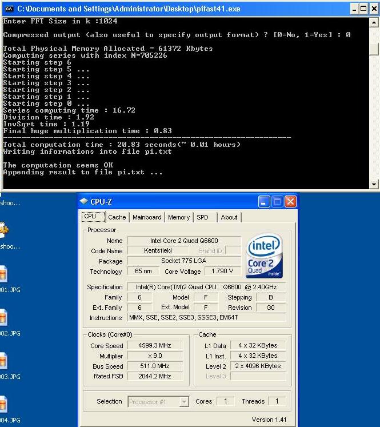Click the Core Speed value '4599.3 MHz'

155,346
